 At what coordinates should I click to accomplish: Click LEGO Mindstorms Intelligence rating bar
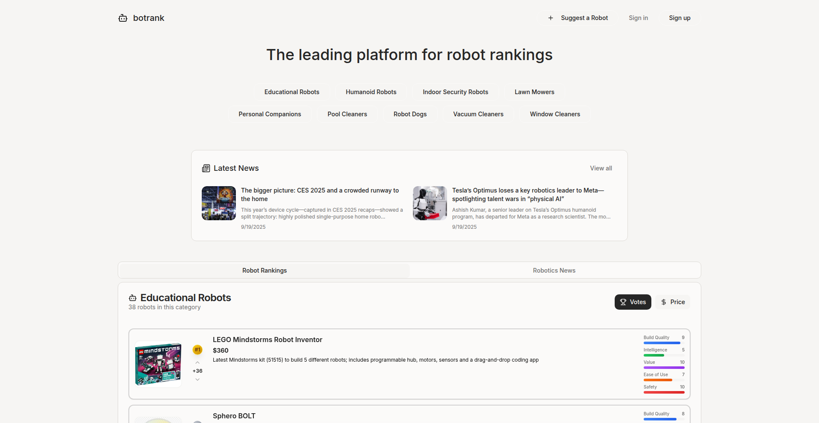click(x=664, y=355)
